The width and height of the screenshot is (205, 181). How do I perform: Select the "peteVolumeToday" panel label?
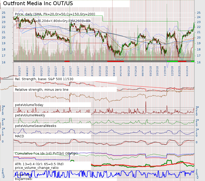(29, 105)
